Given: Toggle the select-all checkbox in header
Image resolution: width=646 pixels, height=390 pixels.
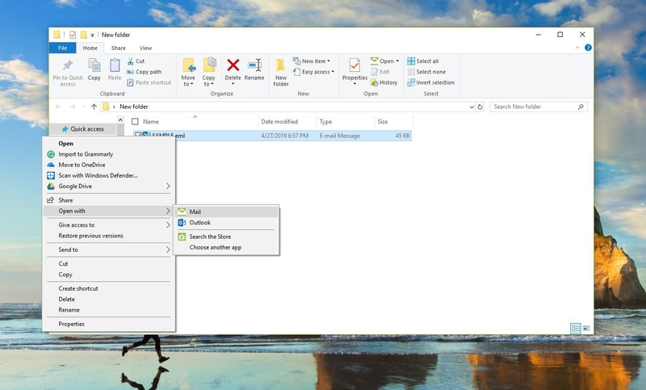Looking at the screenshot, I should point(135,121).
